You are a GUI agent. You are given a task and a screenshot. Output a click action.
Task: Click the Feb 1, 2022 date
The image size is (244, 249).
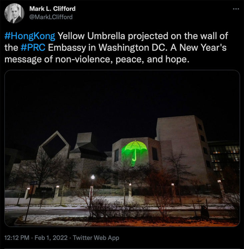click(x=51, y=238)
